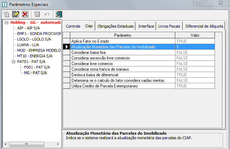Open the Diferencial de Alíquota tab
Viewport: 230px width, 149px height.
(204, 26)
